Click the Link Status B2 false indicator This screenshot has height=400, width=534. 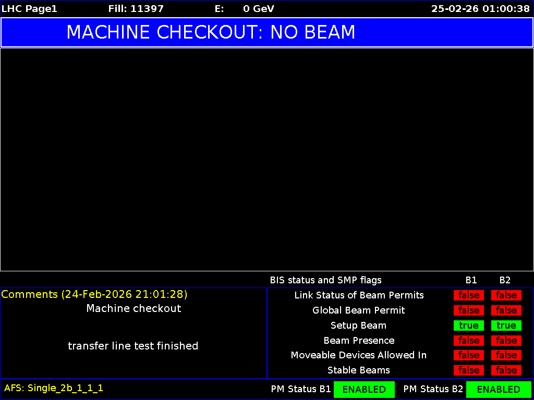coord(506,295)
